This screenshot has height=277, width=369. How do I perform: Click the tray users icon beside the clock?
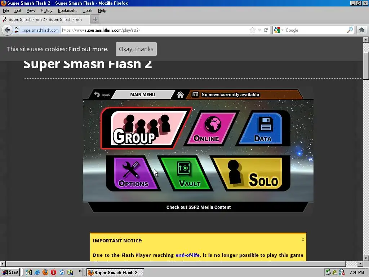point(342,273)
